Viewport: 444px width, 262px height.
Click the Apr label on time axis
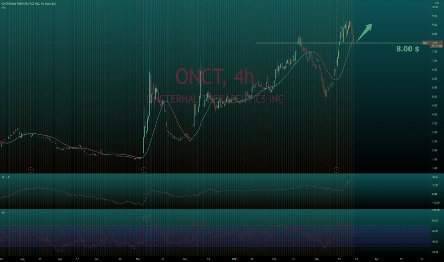tap(377, 259)
